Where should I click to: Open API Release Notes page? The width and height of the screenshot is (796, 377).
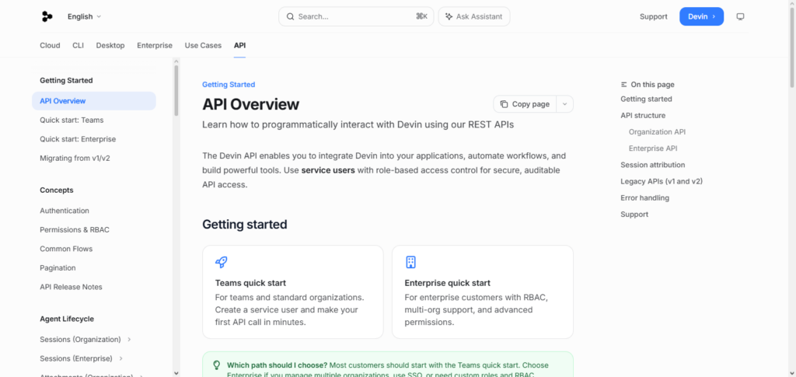pos(71,287)
